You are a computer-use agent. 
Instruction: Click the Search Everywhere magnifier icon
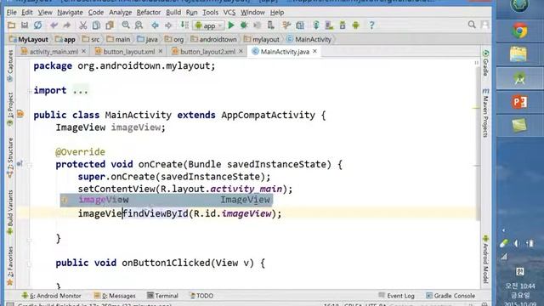tap(472, 25)
